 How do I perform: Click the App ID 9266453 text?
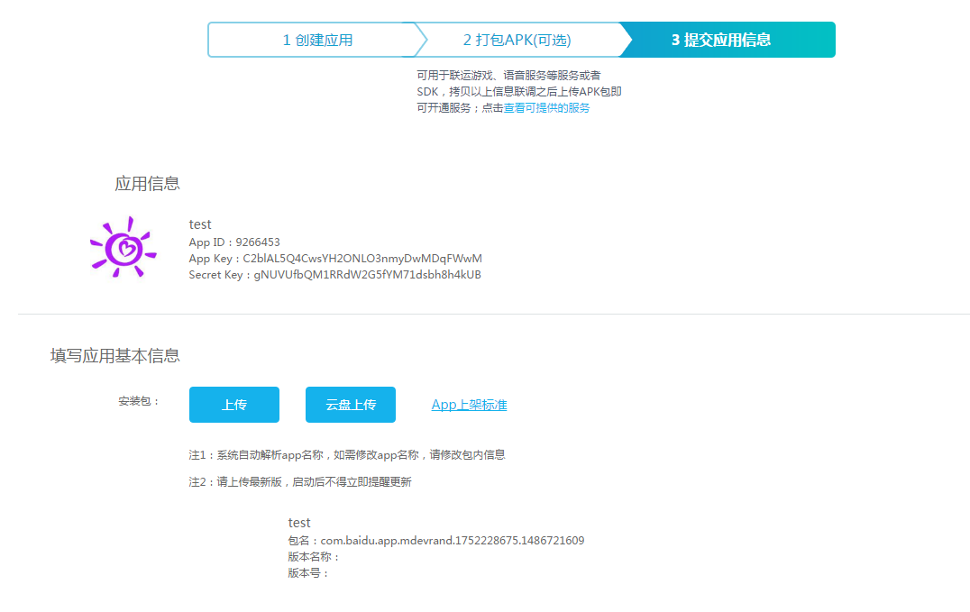(x=234, y=242)
